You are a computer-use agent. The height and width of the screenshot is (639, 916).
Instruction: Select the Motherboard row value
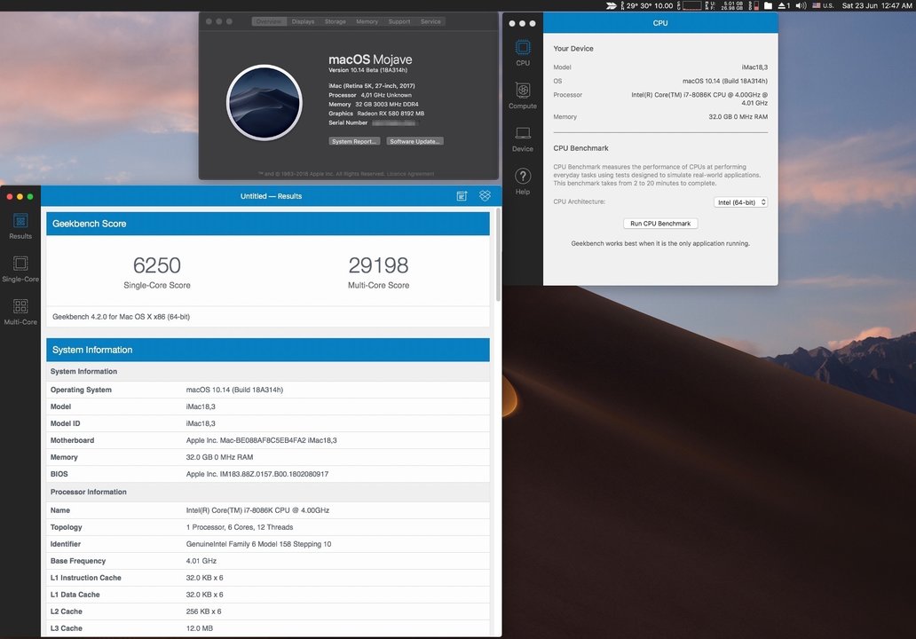(261, 440)
